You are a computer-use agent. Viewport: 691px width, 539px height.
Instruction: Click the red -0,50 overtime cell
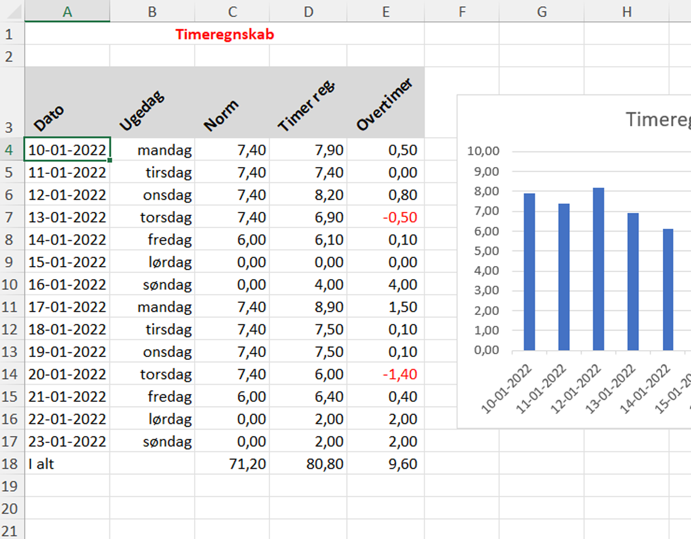(x=385, y=218)
